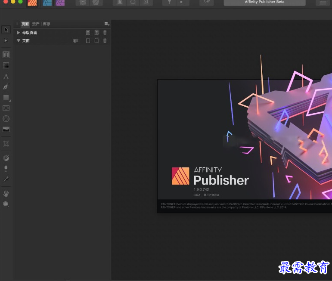The height and width of the screenshot is (281, 332).
Task: Switch to the 库存 tab
Action: [47, 24]
